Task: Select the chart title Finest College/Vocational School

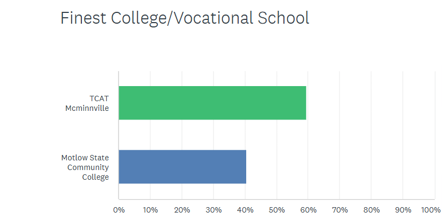Action: [x=185, y=18]
